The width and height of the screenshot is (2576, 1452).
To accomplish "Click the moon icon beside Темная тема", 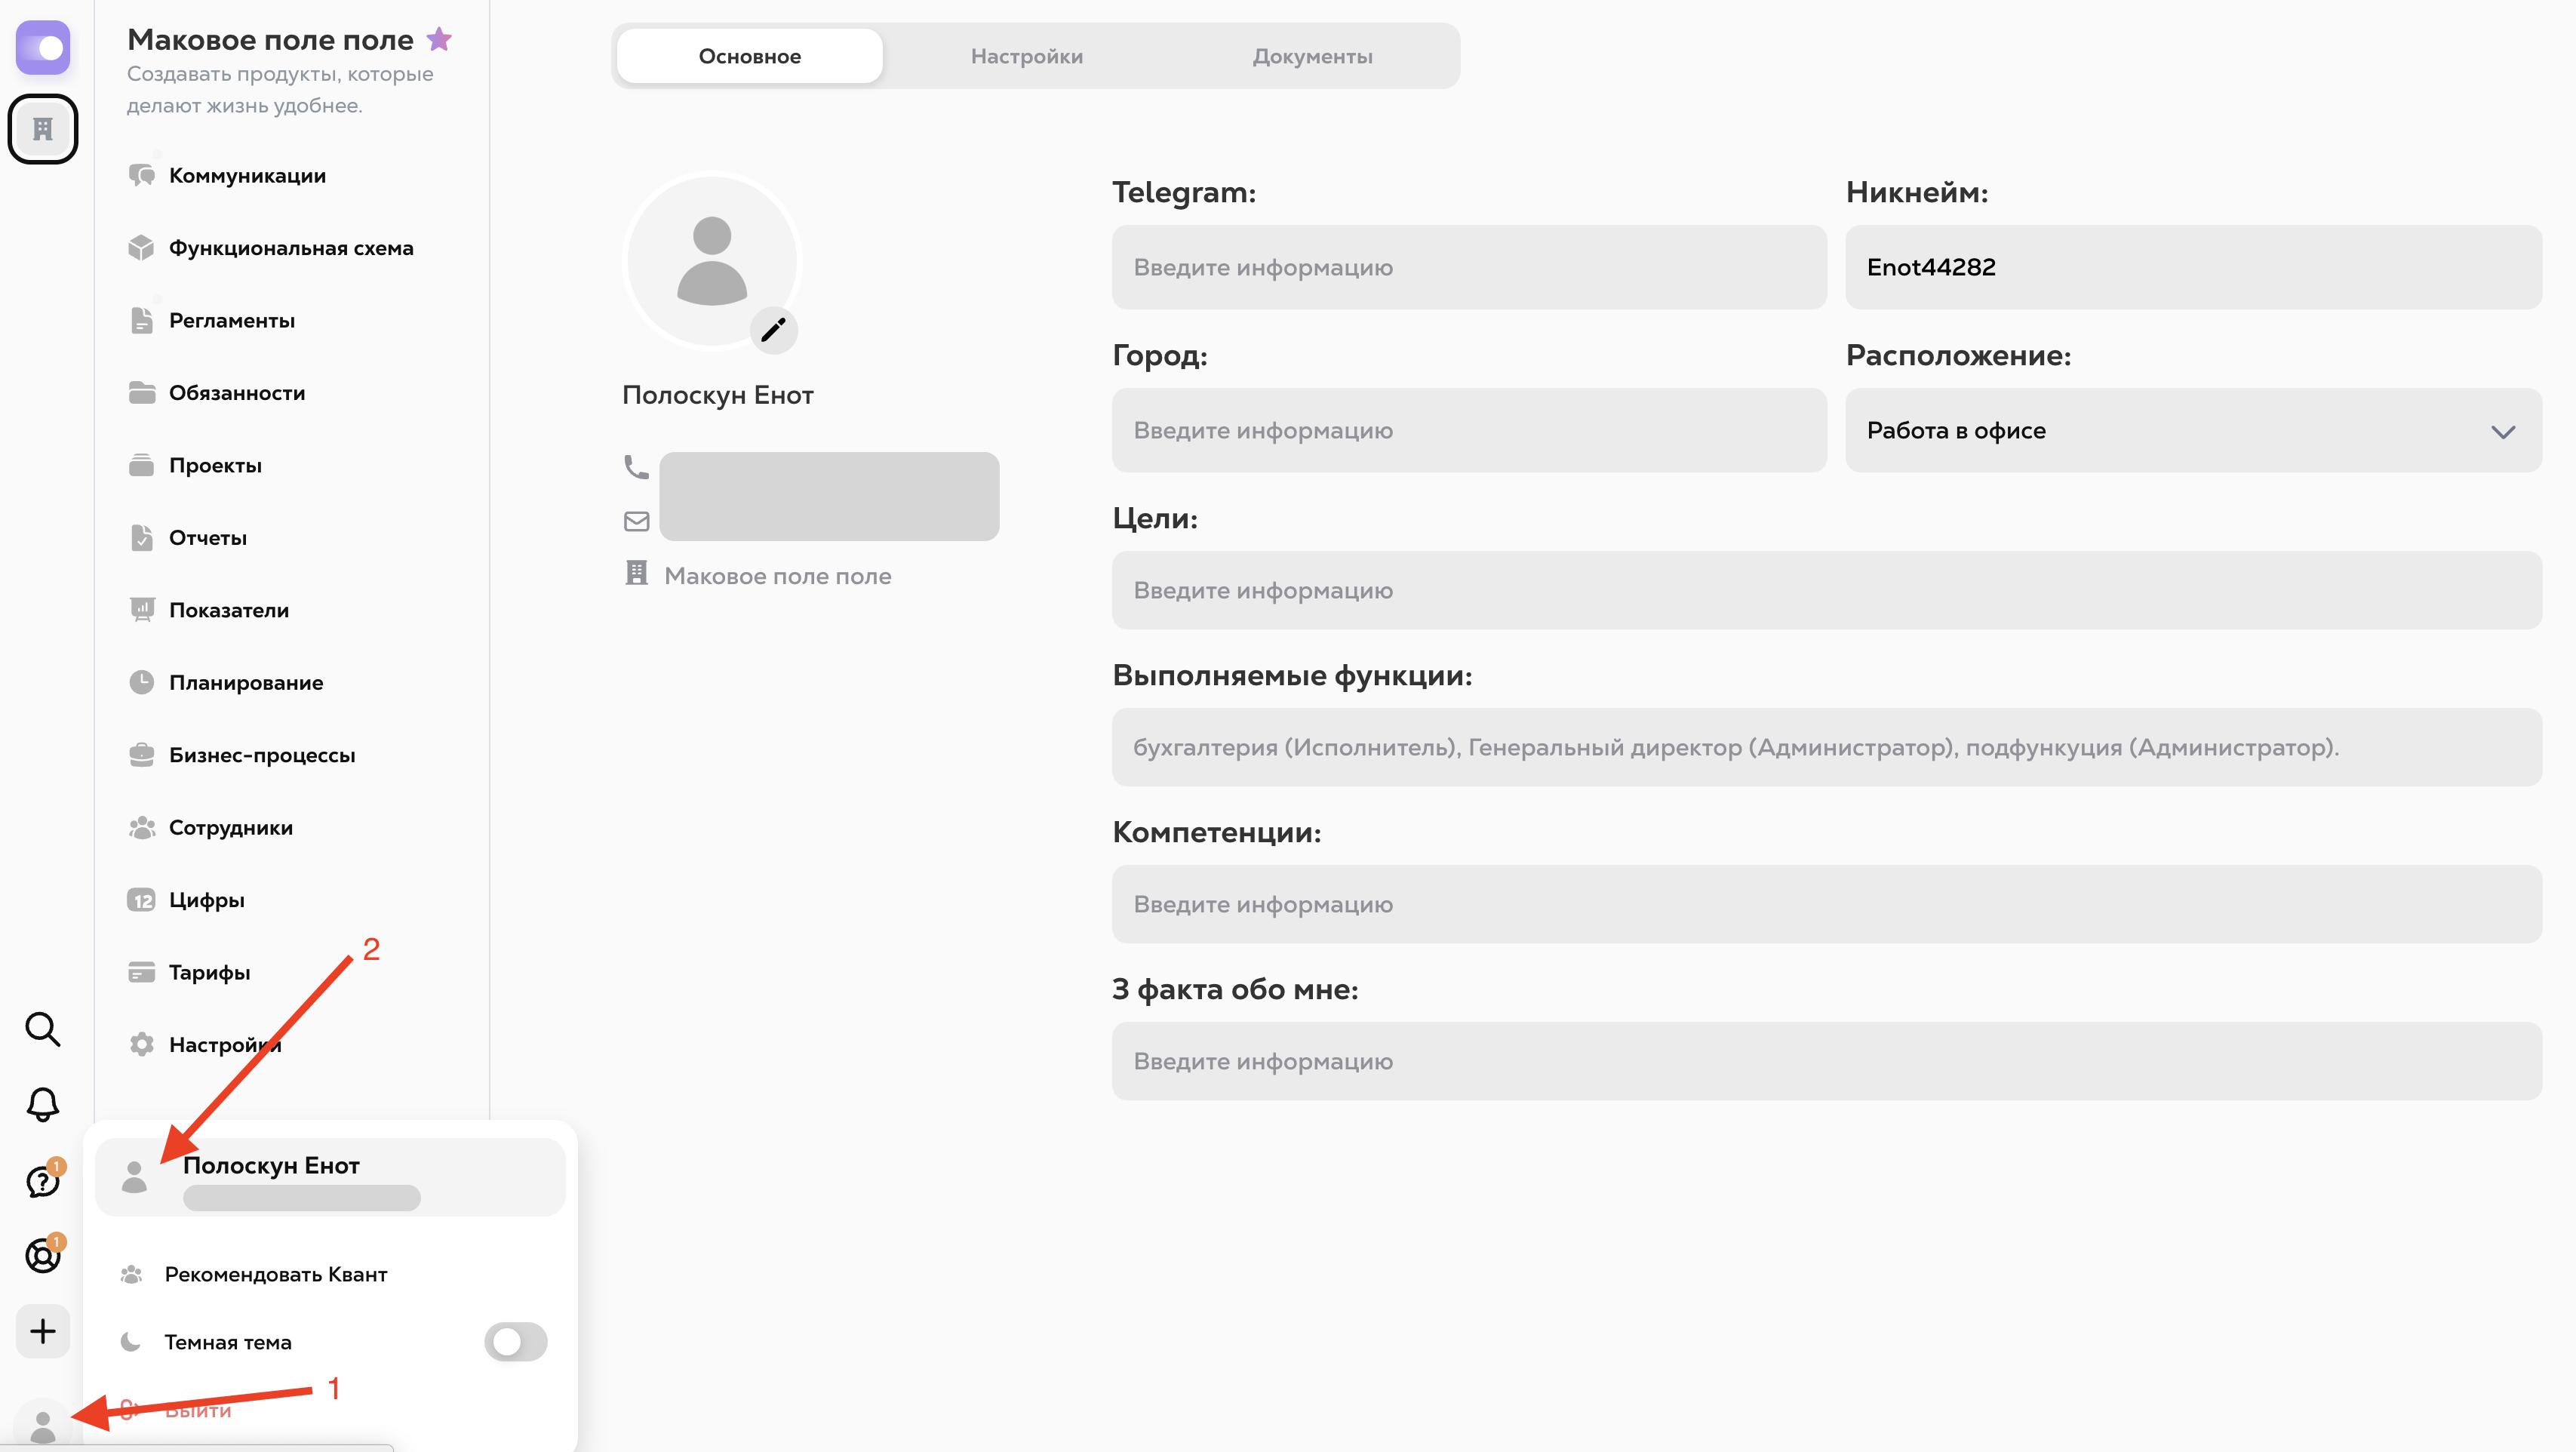I will click(x=131, y=1342).
